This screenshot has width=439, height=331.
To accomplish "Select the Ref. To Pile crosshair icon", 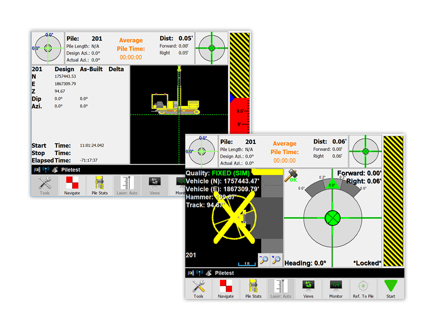I will pos(363,289).
